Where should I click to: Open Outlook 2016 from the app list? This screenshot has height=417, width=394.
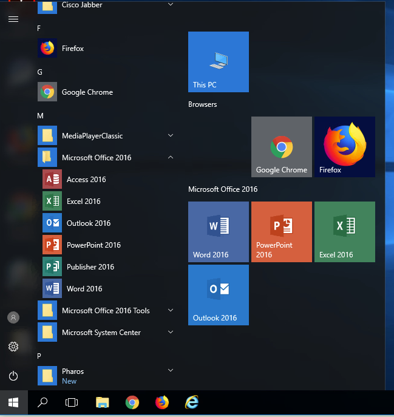coord(106,223)
